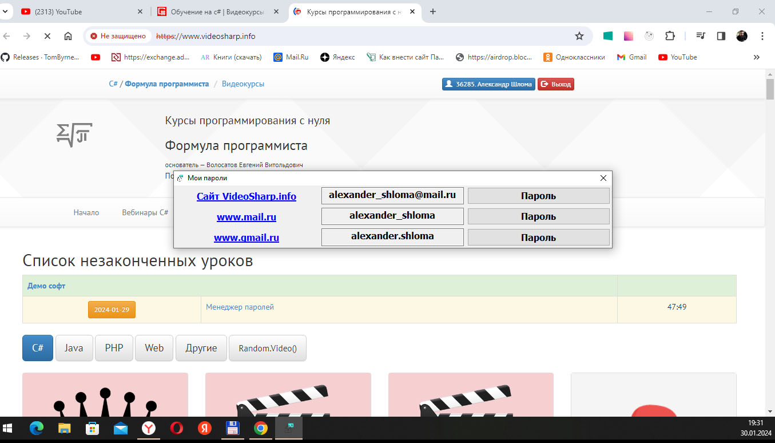
Task: Open Chrome profile avatar
Action: 742,36
